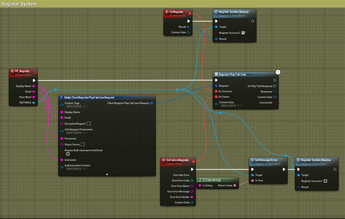
Task: Click the browse magnifier icon beside Custom Tags
Action: 87,106
